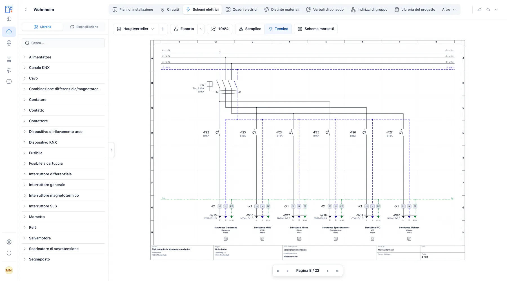Open the home projects icon

(9, 32)
